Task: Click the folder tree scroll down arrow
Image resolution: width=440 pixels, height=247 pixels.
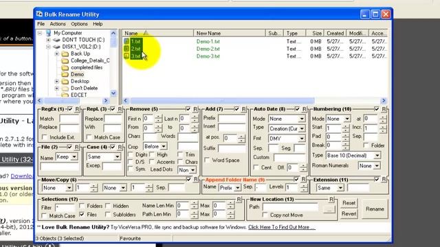Action: 113,93
